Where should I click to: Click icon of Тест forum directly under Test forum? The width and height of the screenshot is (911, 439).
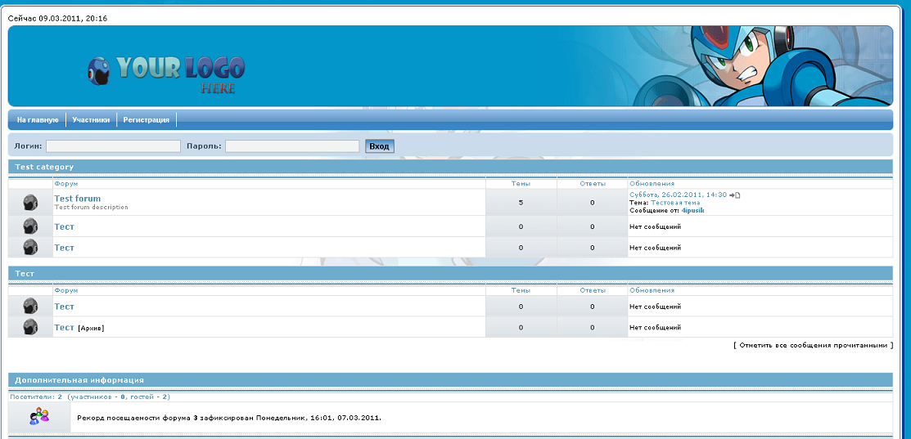(31, 226)
